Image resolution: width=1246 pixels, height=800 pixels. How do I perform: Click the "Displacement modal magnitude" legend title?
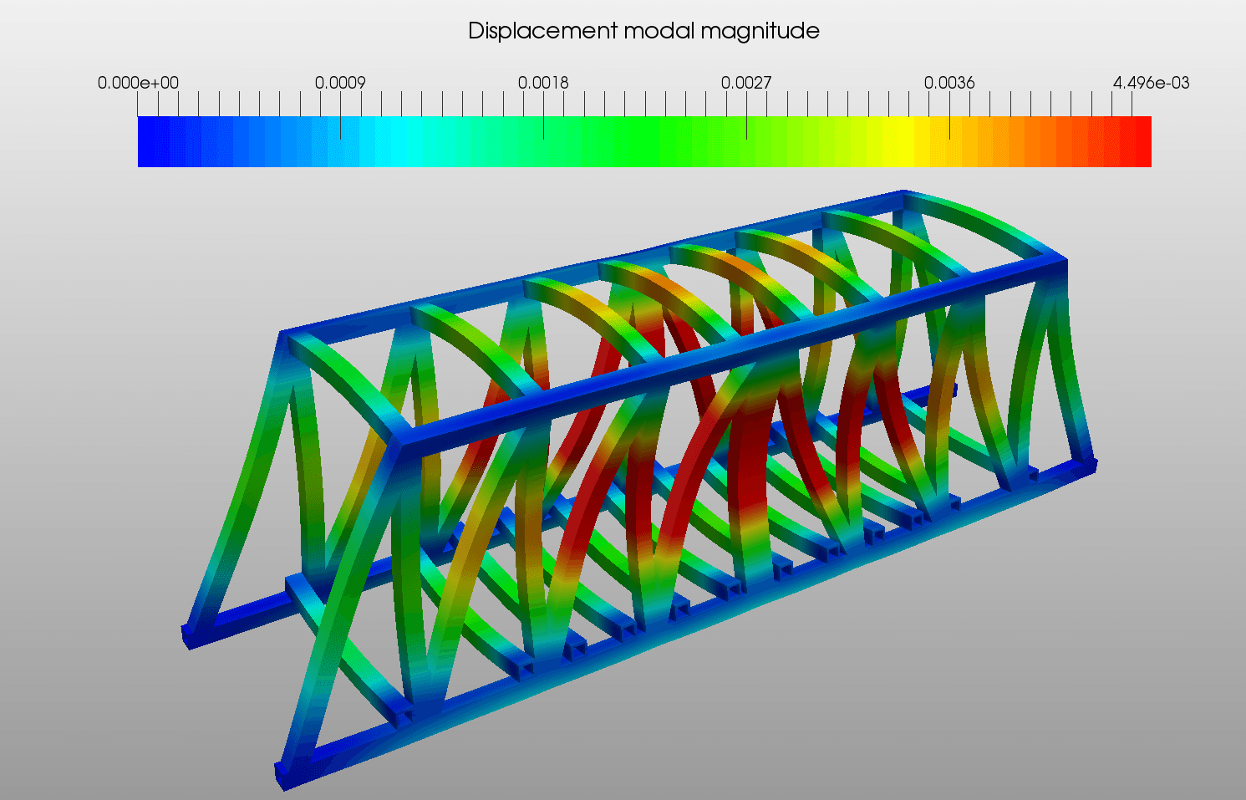coord(643,32)
